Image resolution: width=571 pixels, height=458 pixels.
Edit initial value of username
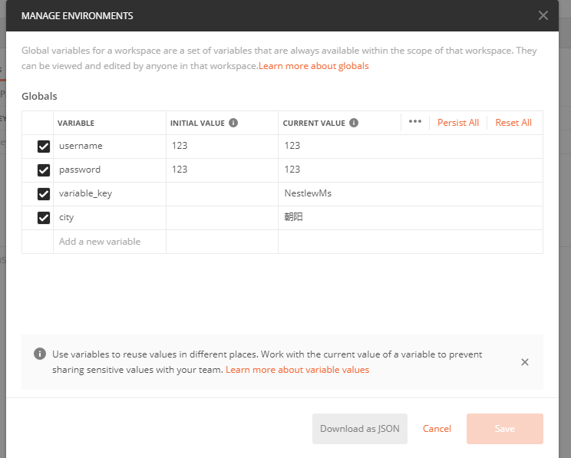[x=222, y=147]
